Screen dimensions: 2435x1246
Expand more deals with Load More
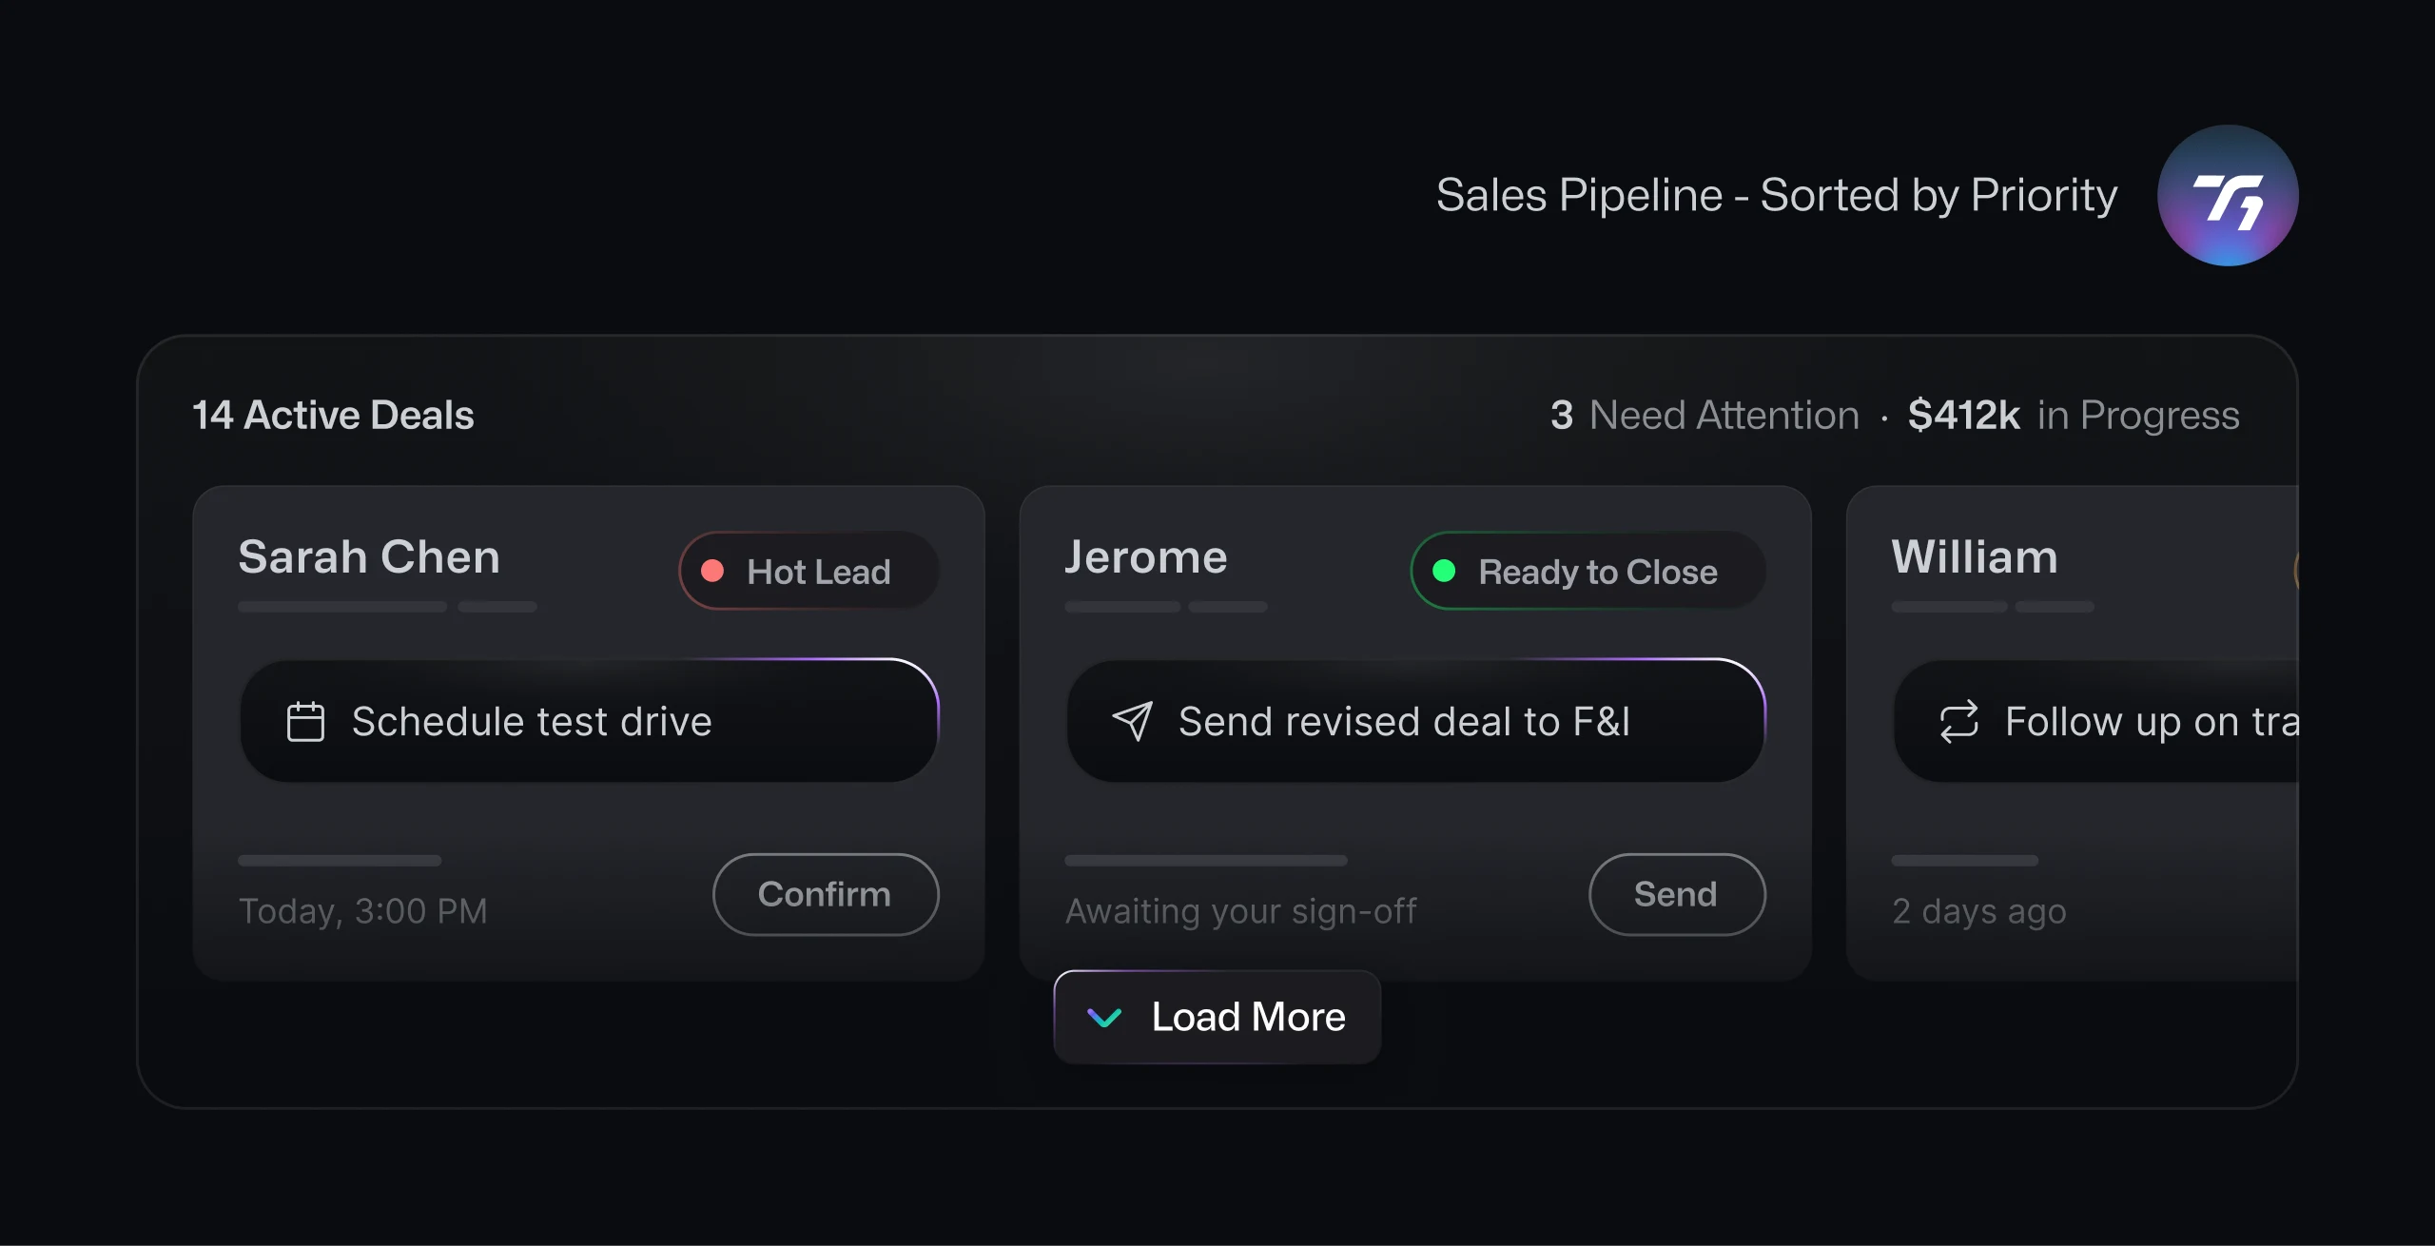point(1217,1017)
